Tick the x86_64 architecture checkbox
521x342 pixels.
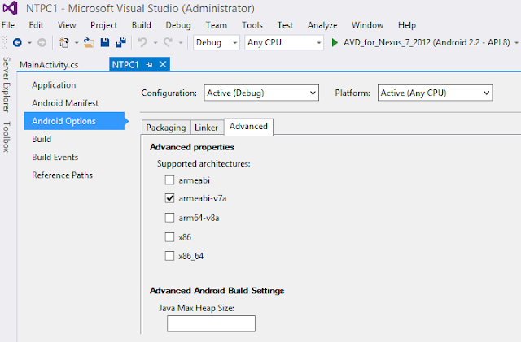169,256
